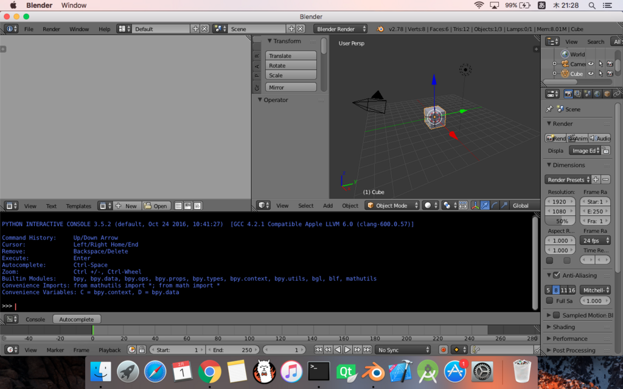The image size is (623, 389).
Task: Open the Playback menu in timeline
Action: point(110,349)
